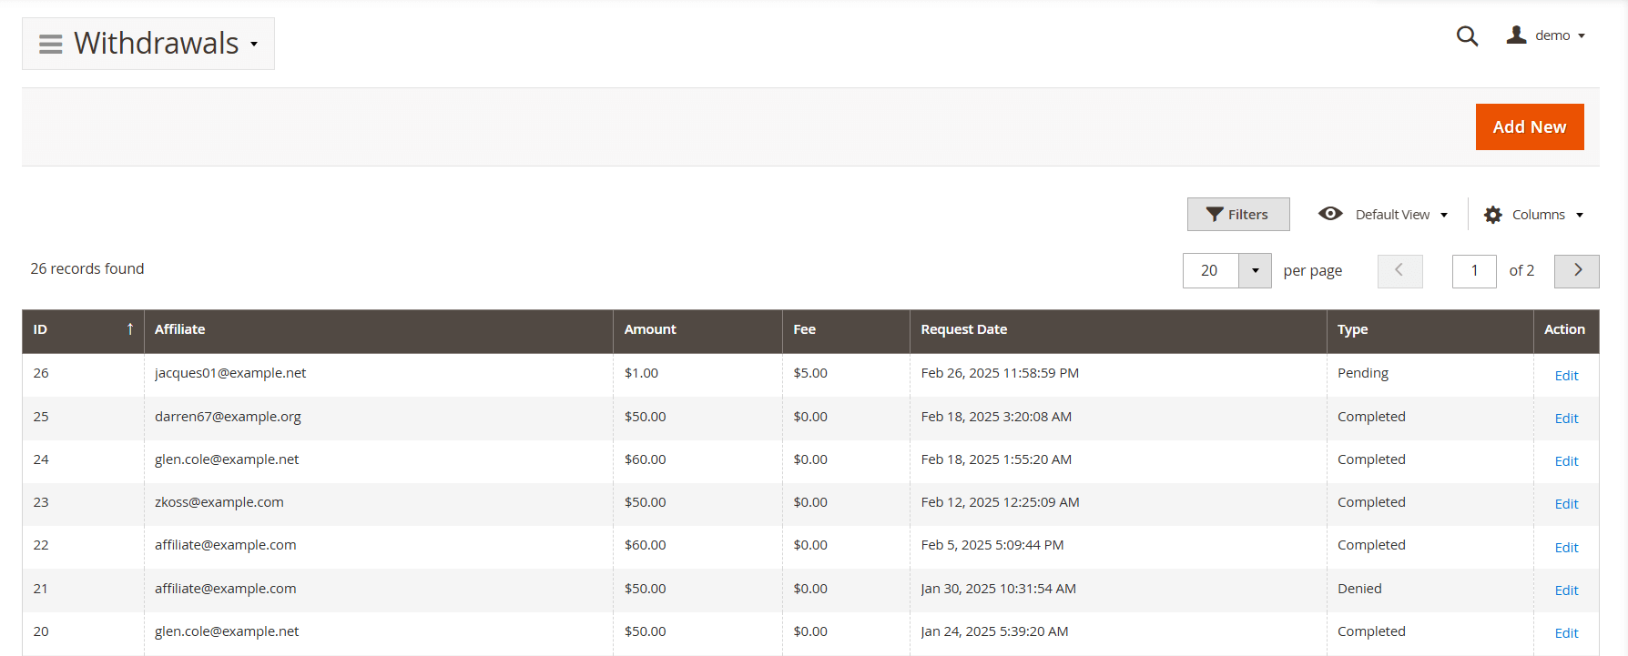Click the search magnifier icon
This screenshot has height=656, width=1628.
(1467, 35)
